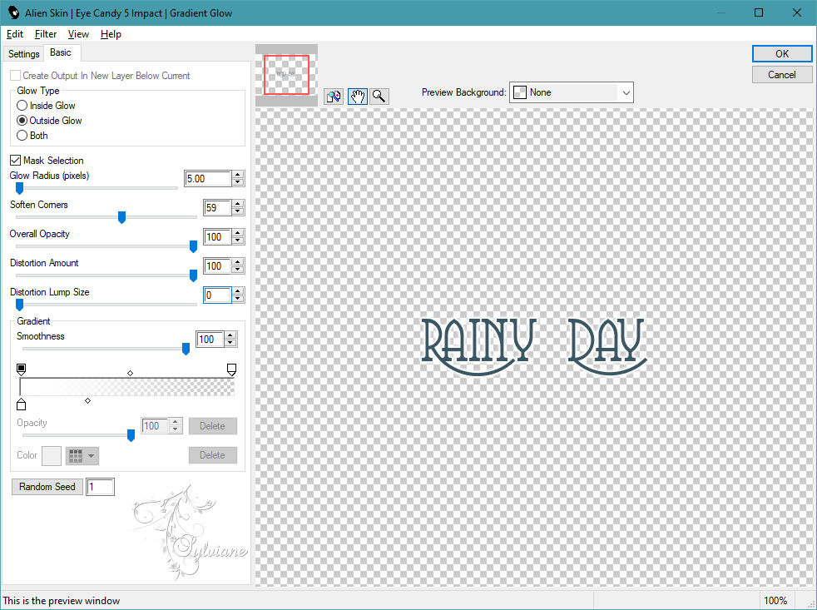Open the Edit menu
This screenshot has height=610, width=817.
point(15,34)
